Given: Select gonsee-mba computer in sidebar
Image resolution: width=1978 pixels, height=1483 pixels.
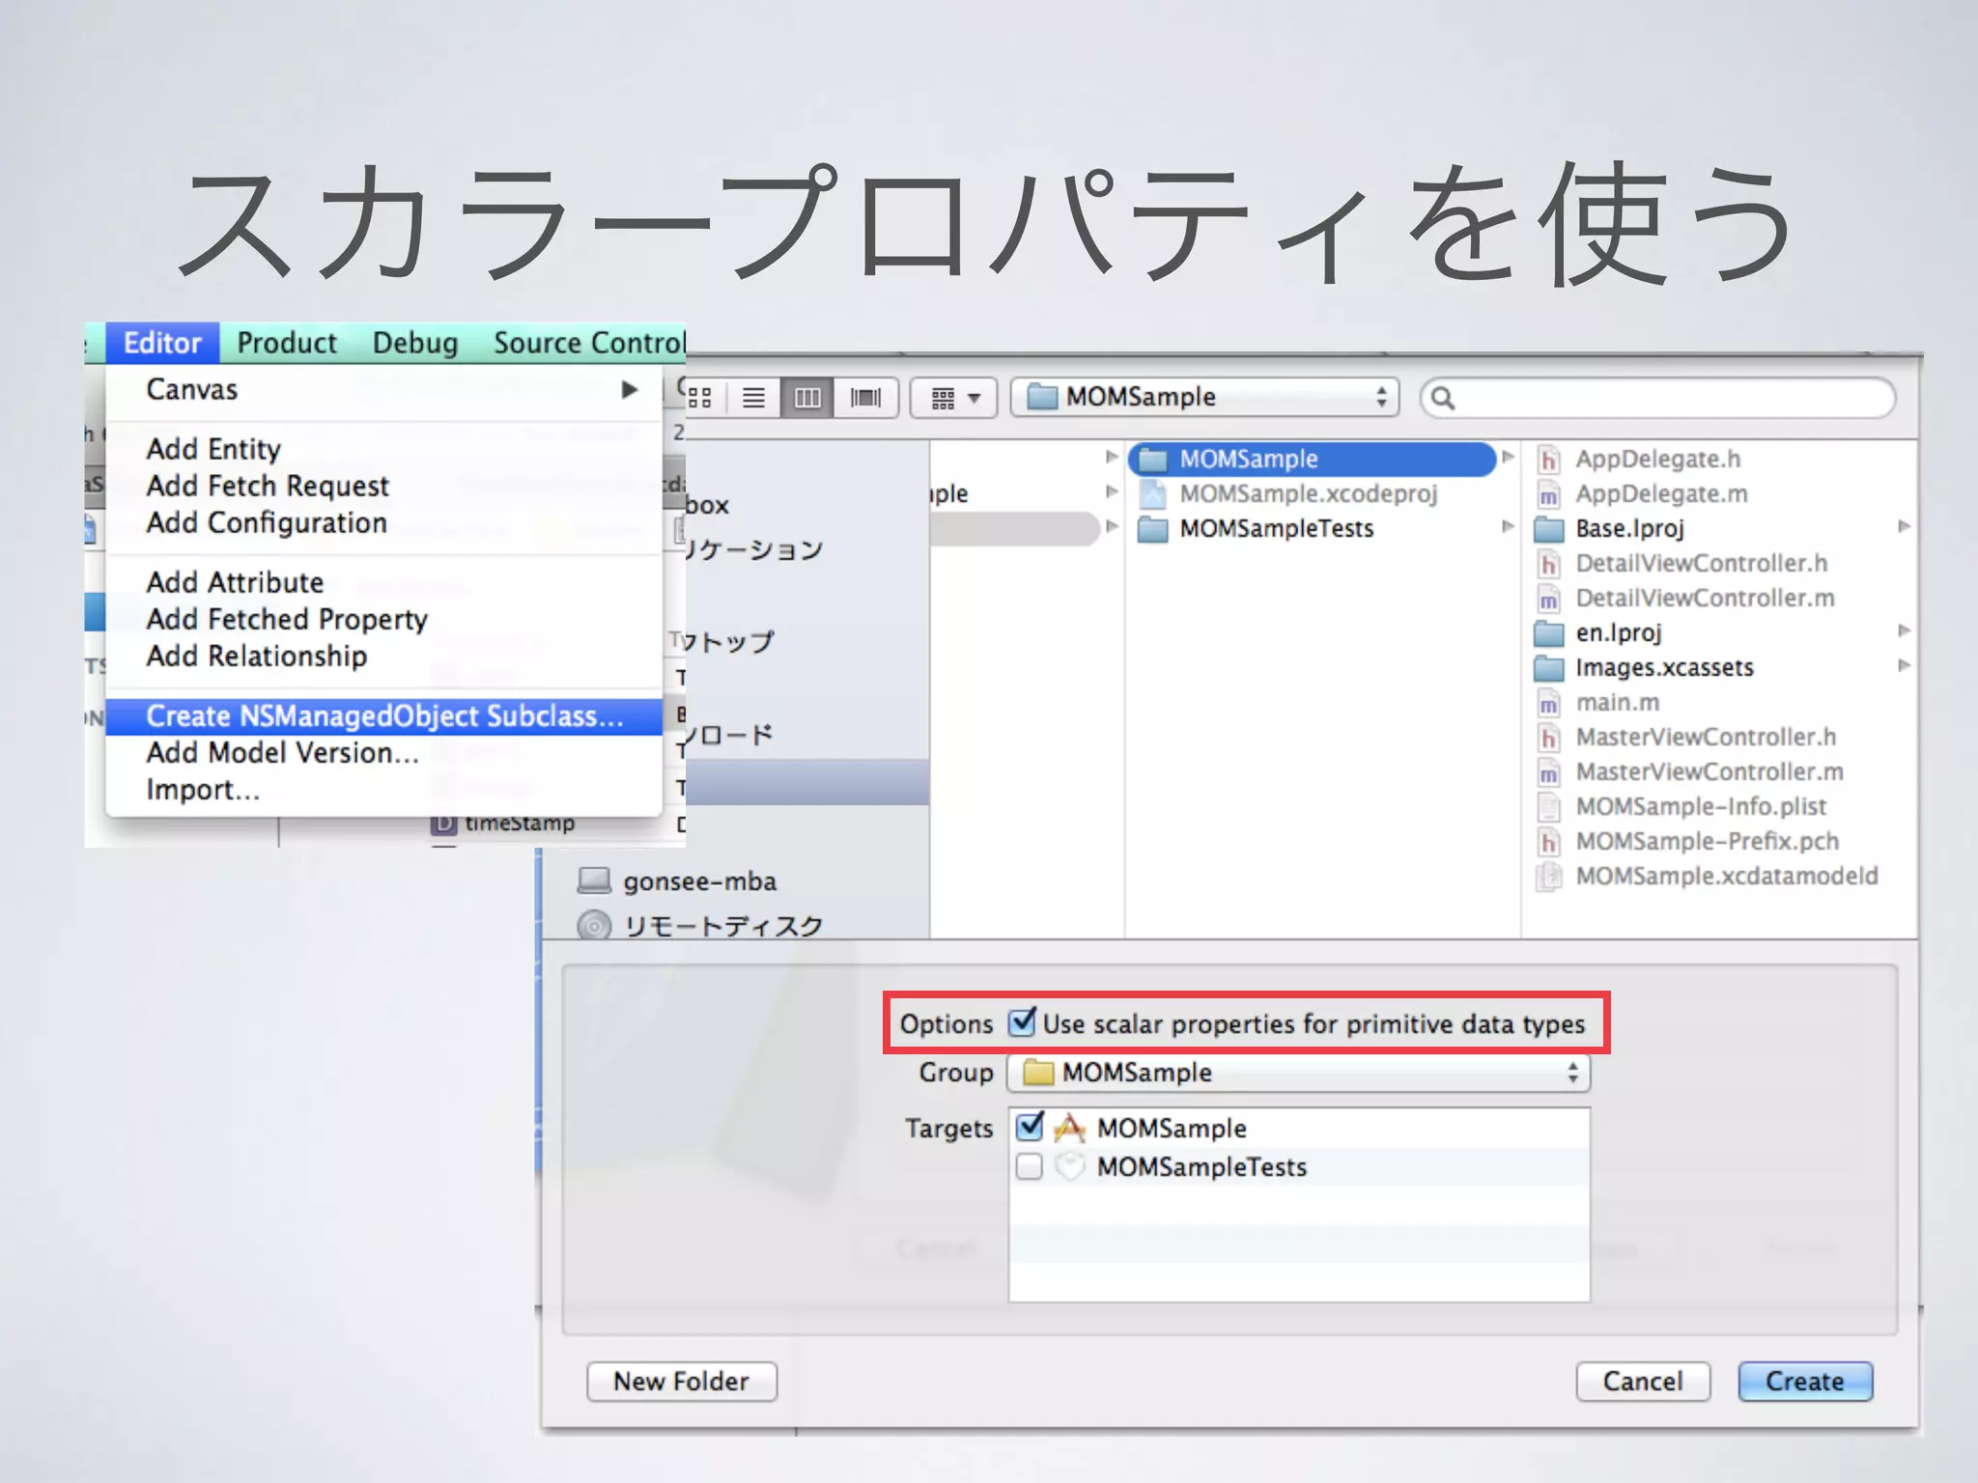Looking at the screenshot, I should point(699,881).
